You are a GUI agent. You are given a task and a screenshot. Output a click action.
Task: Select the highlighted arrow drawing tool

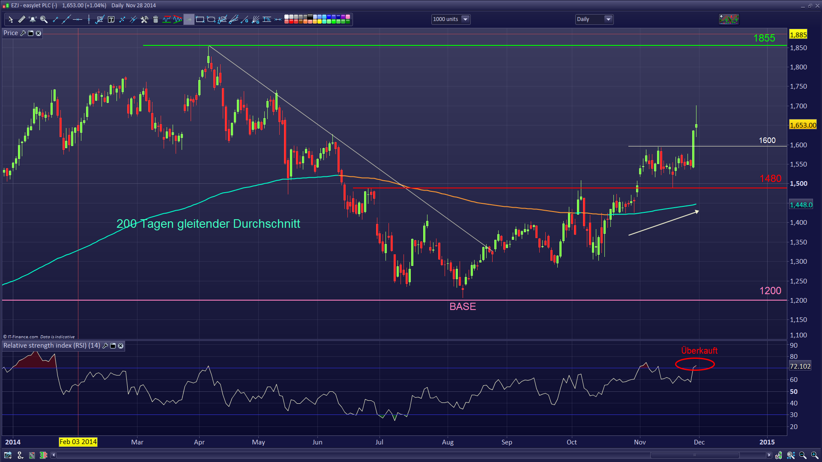[x=189, y=19]
